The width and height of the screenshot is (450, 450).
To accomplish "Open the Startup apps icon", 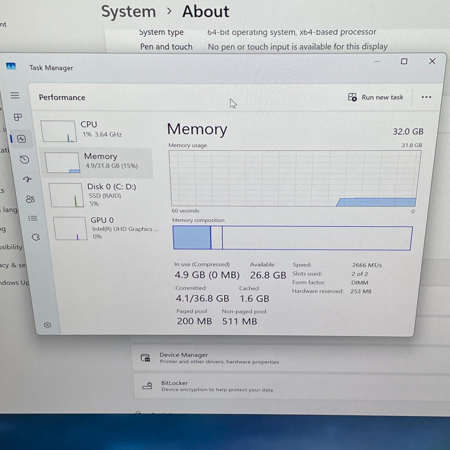I will (x=27, y=179).
